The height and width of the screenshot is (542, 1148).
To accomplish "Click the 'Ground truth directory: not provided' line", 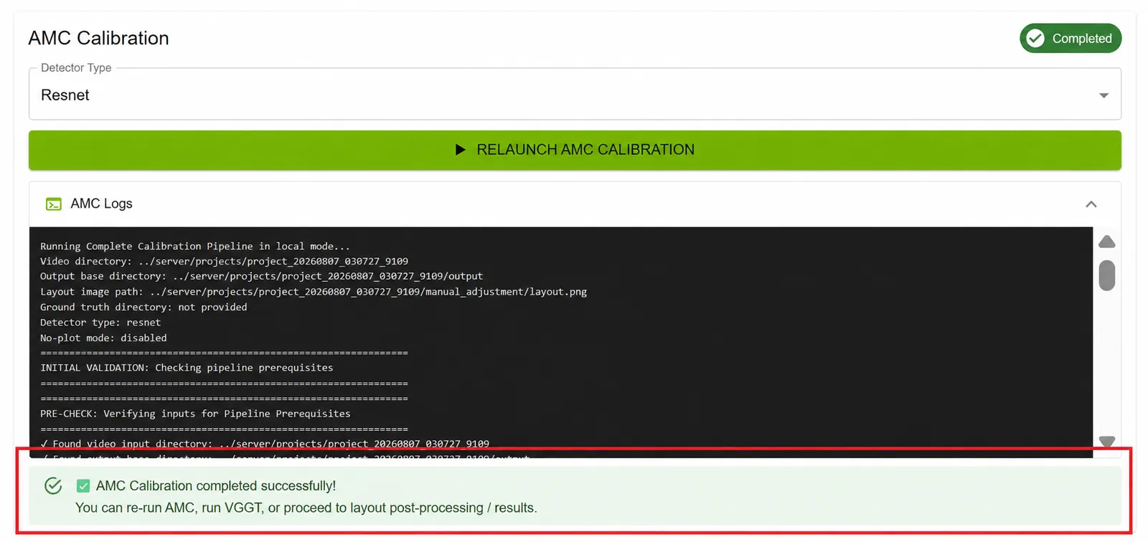I will click(143, 307).
